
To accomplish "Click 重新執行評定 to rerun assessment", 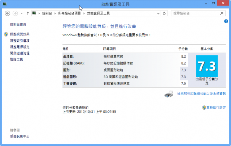I will coord(216,108).
